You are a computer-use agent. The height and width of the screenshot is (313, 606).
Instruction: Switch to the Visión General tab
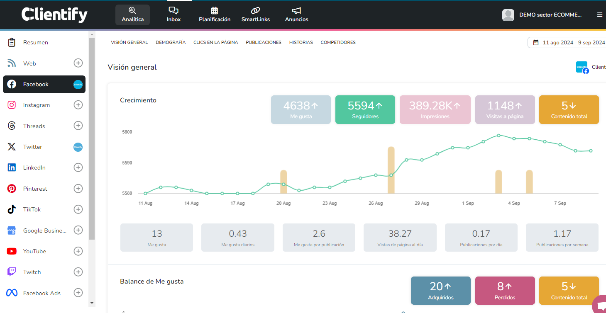pyautogui.click(x=130, y=42)
